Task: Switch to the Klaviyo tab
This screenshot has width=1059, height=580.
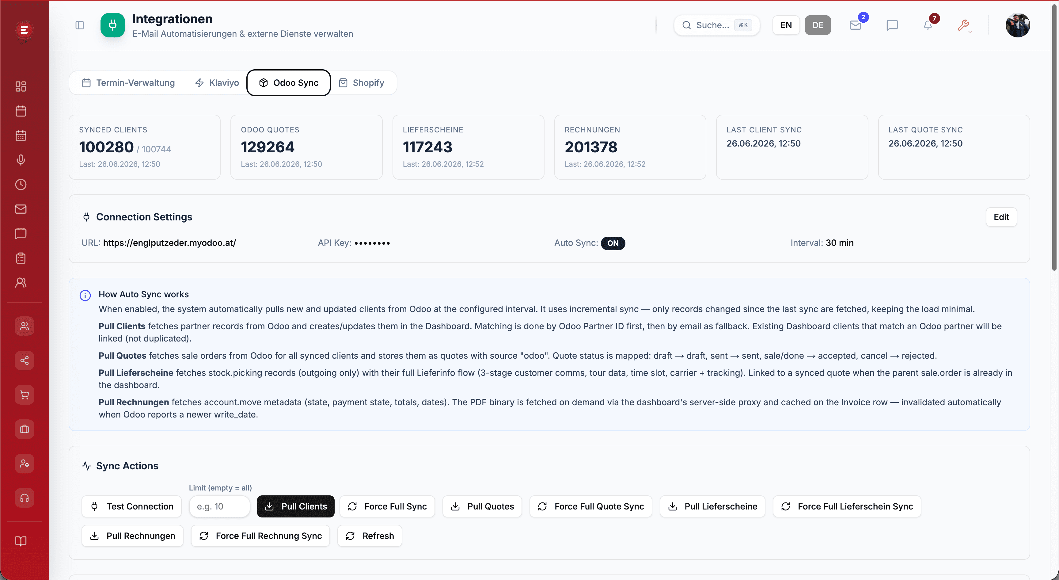Action: click(x=217, y=83)
